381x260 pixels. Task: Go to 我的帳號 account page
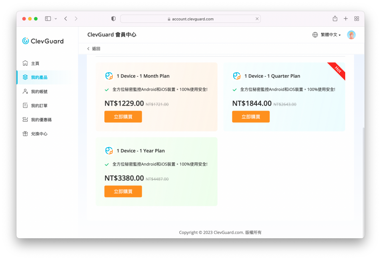(39, 92)
